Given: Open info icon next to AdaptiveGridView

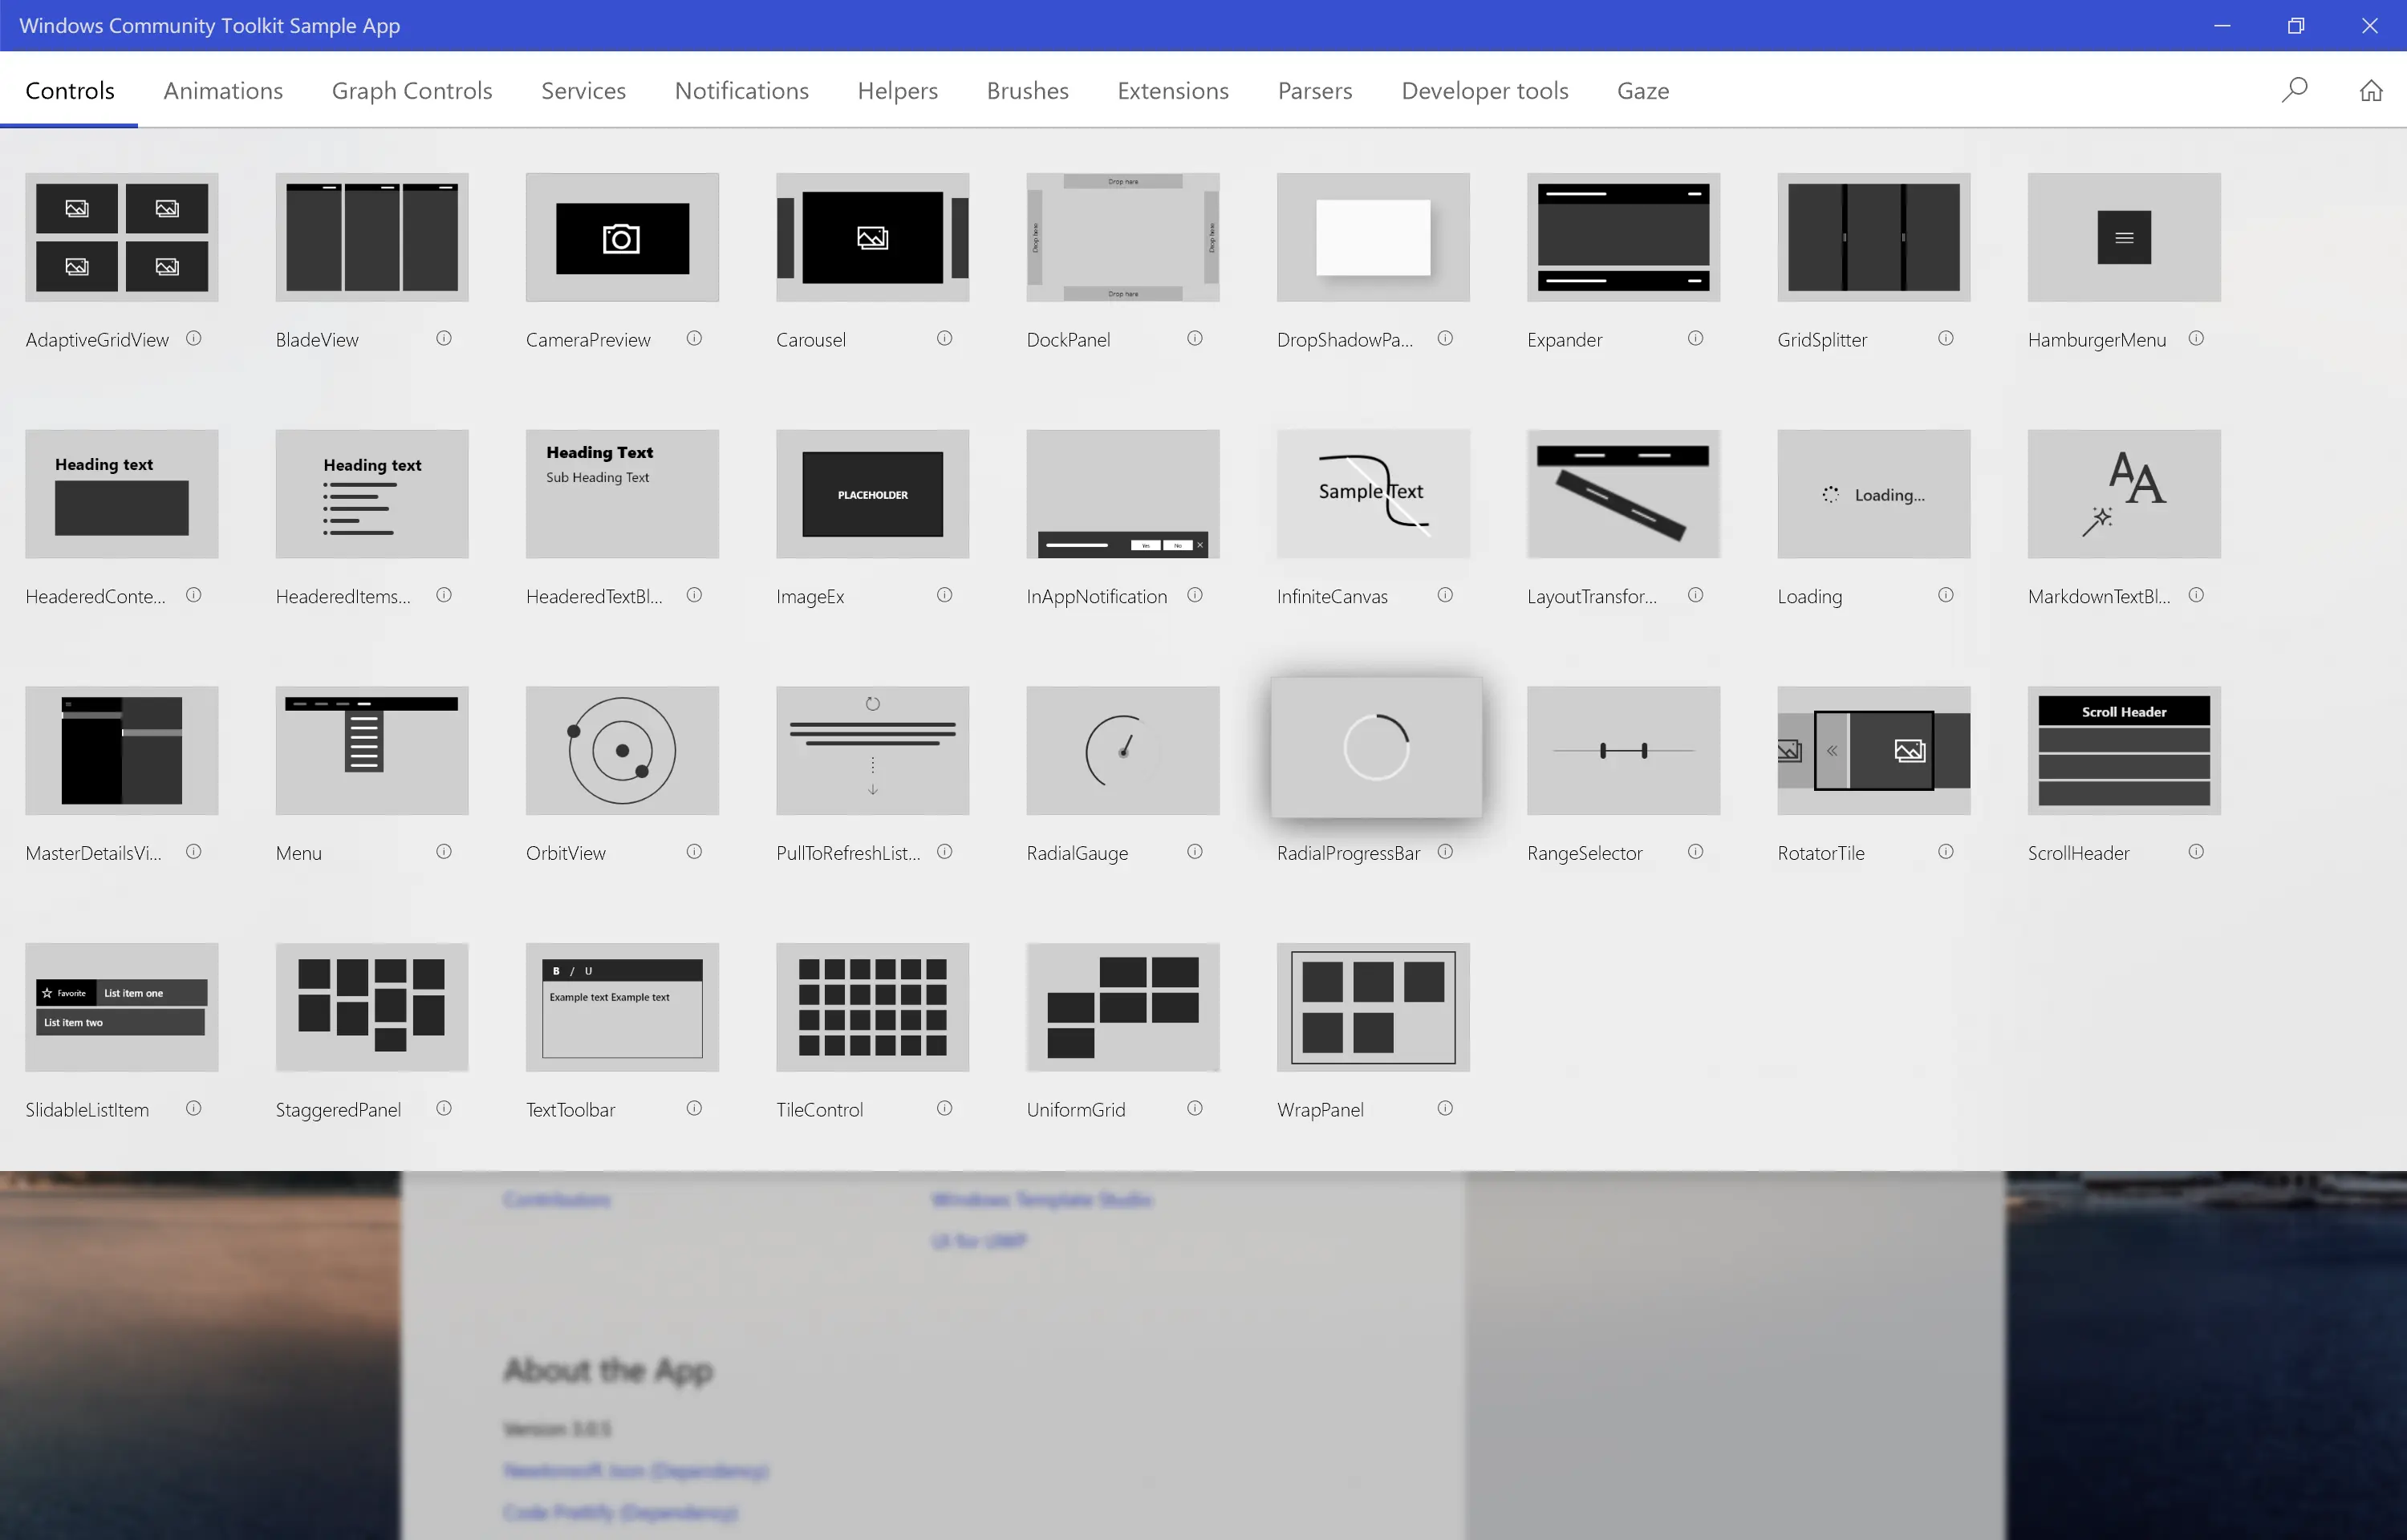Looking at the screenshot, I should 194,338.
